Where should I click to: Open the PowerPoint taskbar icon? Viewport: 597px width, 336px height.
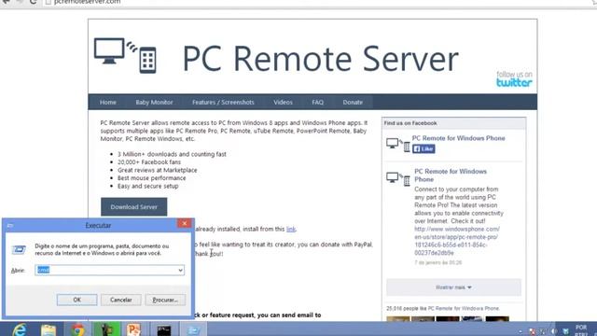tap(133, 329)
